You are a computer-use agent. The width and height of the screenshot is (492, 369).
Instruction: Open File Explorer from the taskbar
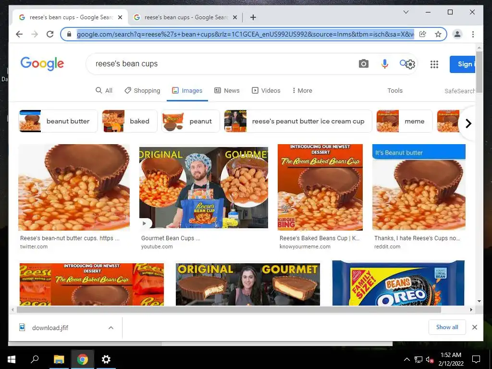pyautogui.click(x=59, y=359)
